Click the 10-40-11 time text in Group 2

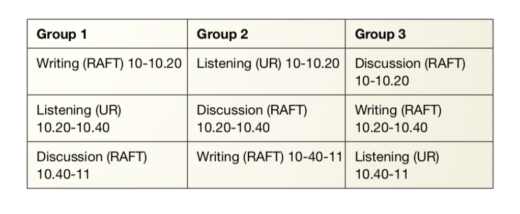coord(315,157)
